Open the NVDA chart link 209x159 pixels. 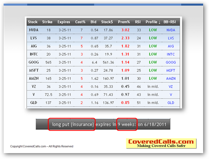click(171, 30)
